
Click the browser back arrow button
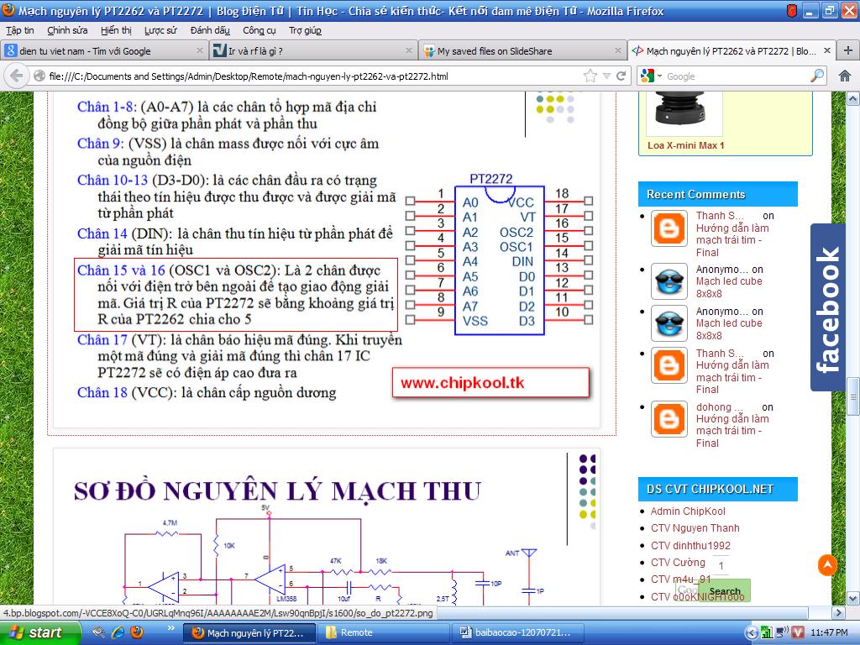[16, 76]
